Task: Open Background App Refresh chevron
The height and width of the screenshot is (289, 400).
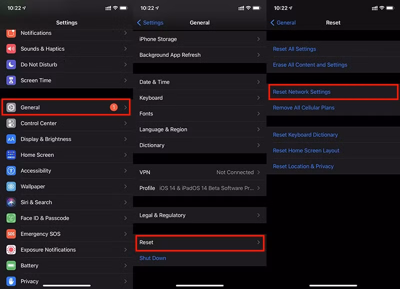Action: (x=258, y=55)
